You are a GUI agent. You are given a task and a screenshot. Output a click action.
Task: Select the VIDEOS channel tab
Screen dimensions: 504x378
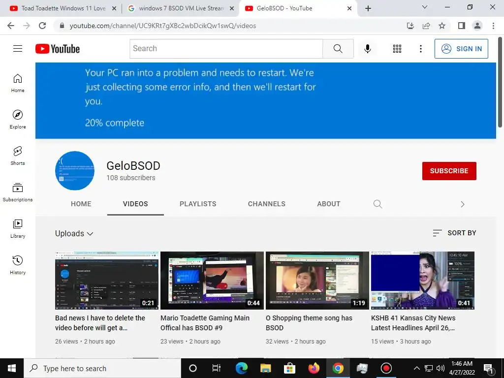tap(135, 204)
